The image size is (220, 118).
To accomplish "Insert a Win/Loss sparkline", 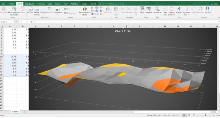I will pos(135,11).
